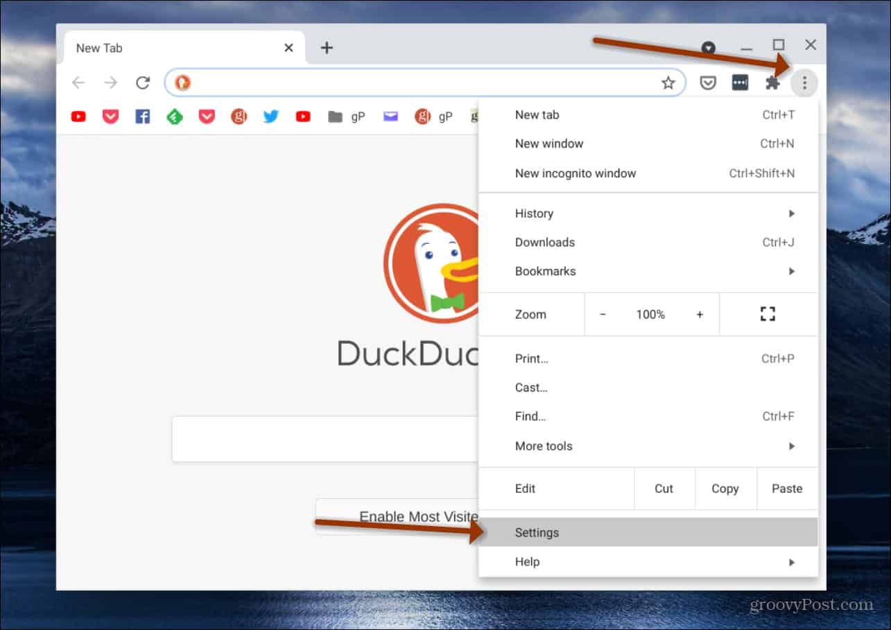Screen dimensions: 891x630
Task: Increase zoom with the plus button
Action: coord(700,314)
